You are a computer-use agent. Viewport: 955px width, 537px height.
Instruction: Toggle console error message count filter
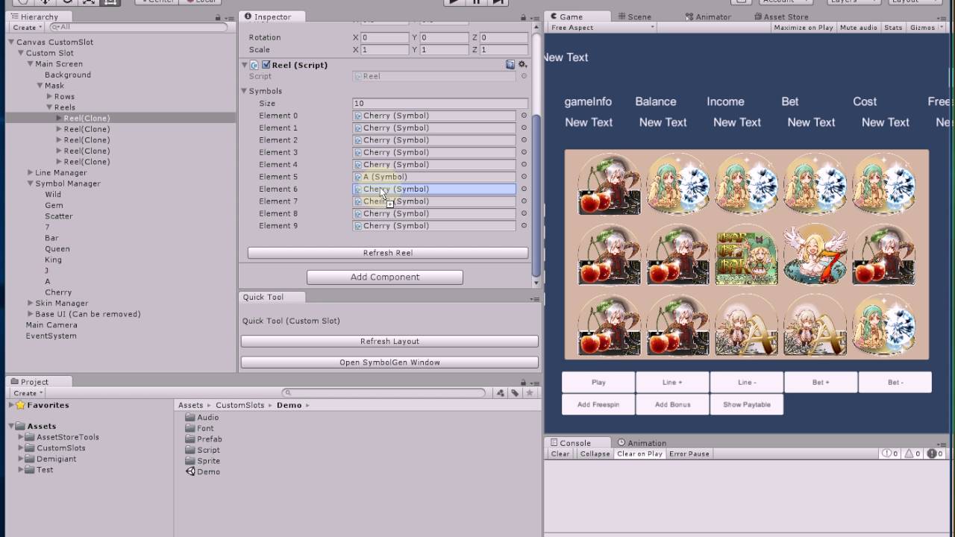tap(936, 453)
